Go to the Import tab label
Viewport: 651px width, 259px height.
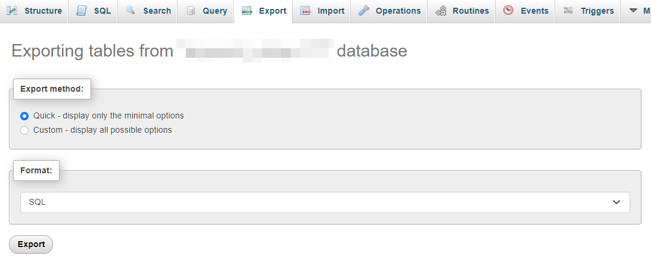tap(331, 11)
